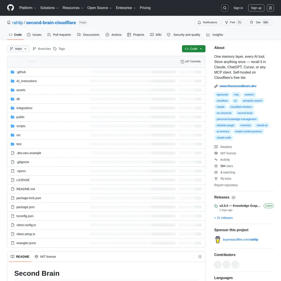Expand the Resources menu
Screen dimensions: 281x281
point(73,8)
